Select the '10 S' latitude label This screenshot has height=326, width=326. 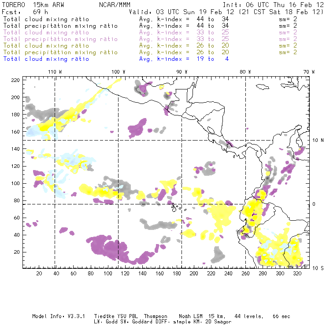tap(318, 268)
